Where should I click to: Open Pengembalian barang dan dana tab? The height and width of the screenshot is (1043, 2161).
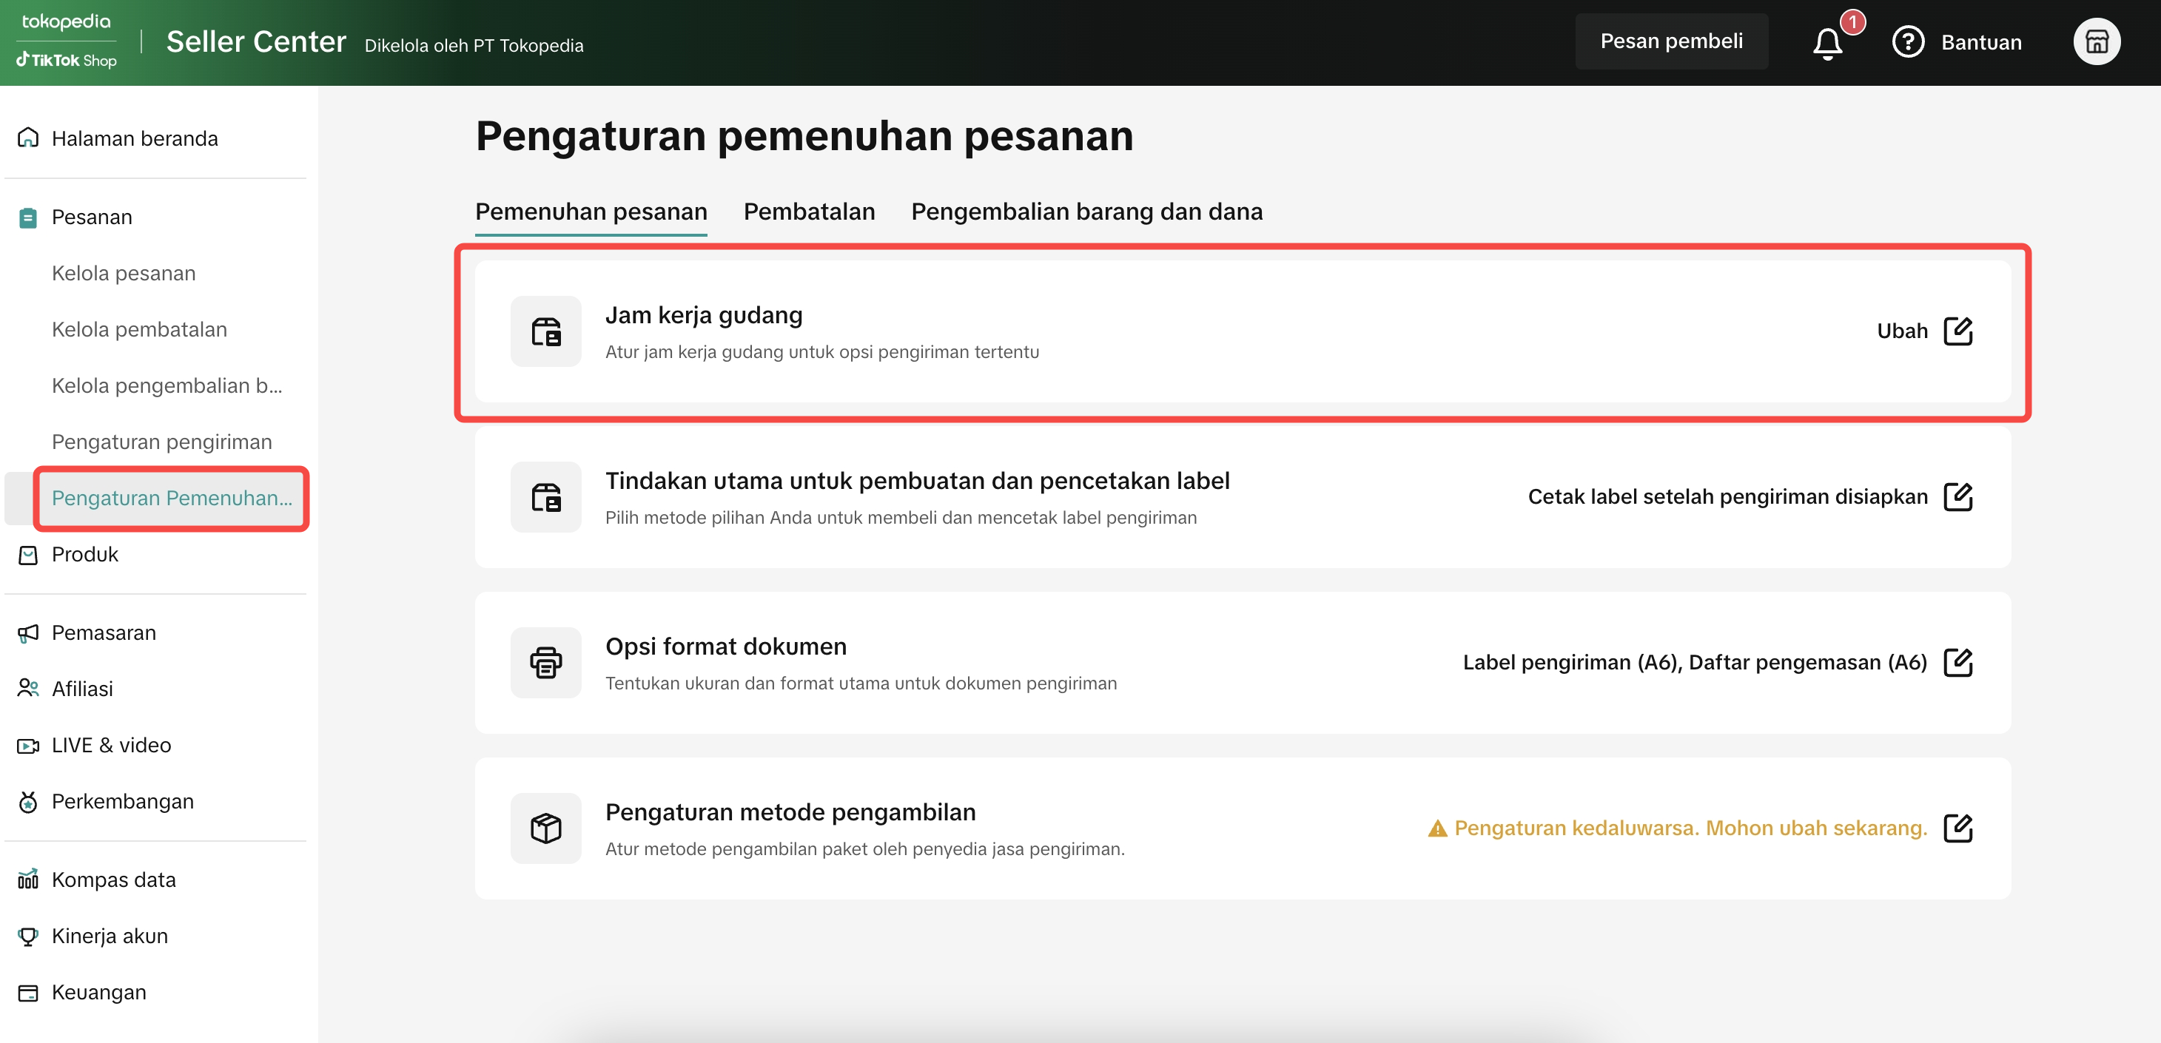pos(1086,212)
